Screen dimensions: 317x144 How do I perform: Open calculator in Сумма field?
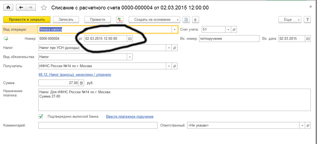[81, 83]
